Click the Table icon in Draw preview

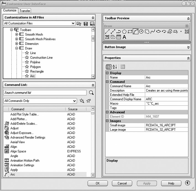tap(119, 37)
